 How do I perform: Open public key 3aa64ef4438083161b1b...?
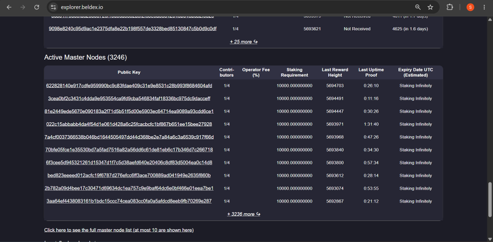tap(129, 201)
